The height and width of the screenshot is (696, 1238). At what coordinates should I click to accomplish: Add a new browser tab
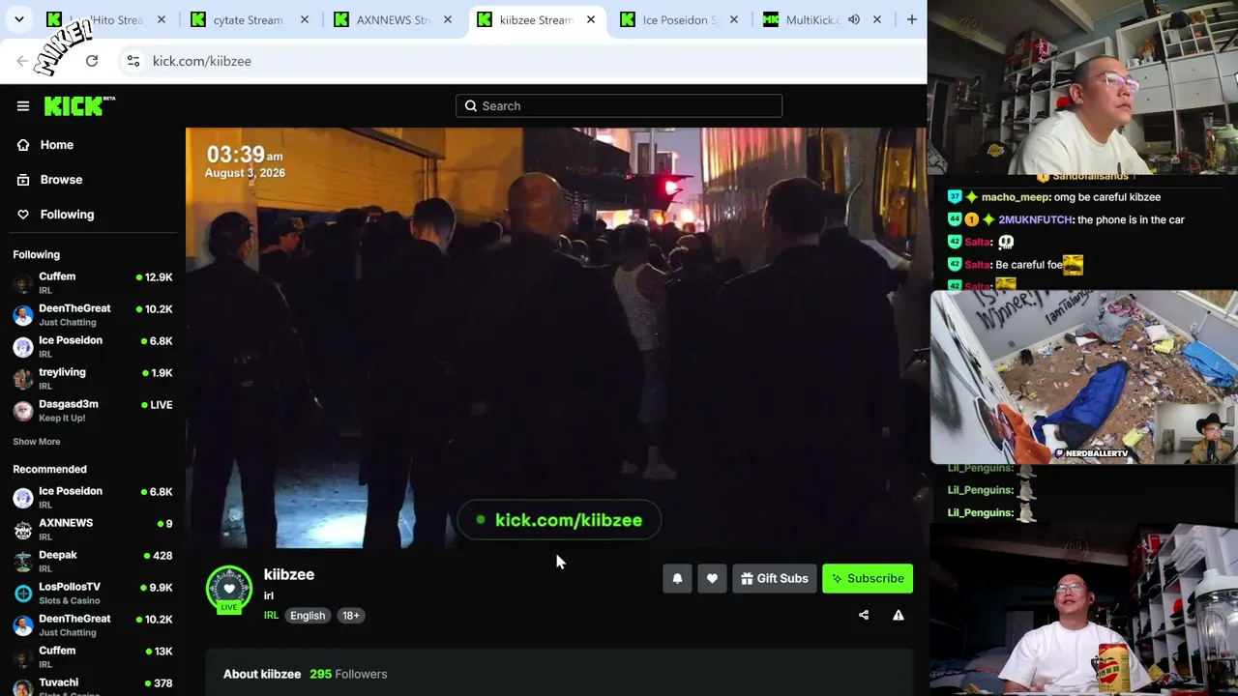point(911,19)
